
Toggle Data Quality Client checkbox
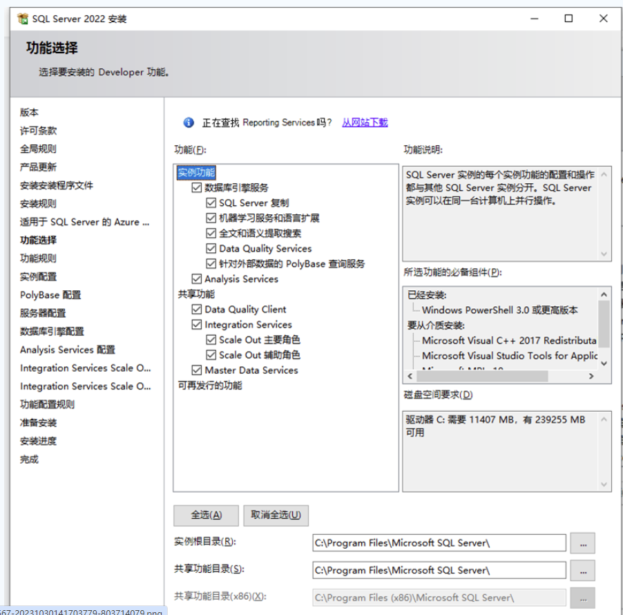point(196,310)
